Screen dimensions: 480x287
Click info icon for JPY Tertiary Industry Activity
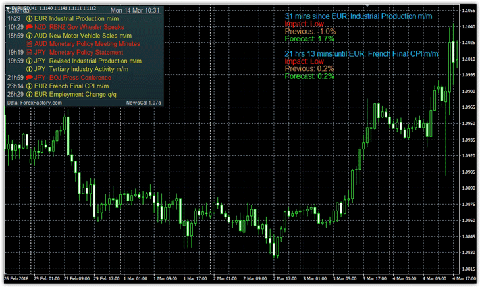coord(29,68)
